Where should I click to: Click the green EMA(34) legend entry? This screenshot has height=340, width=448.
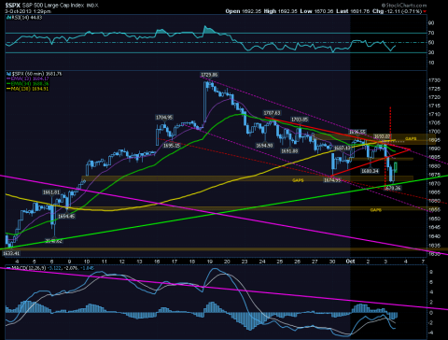(x=28, y=84)
